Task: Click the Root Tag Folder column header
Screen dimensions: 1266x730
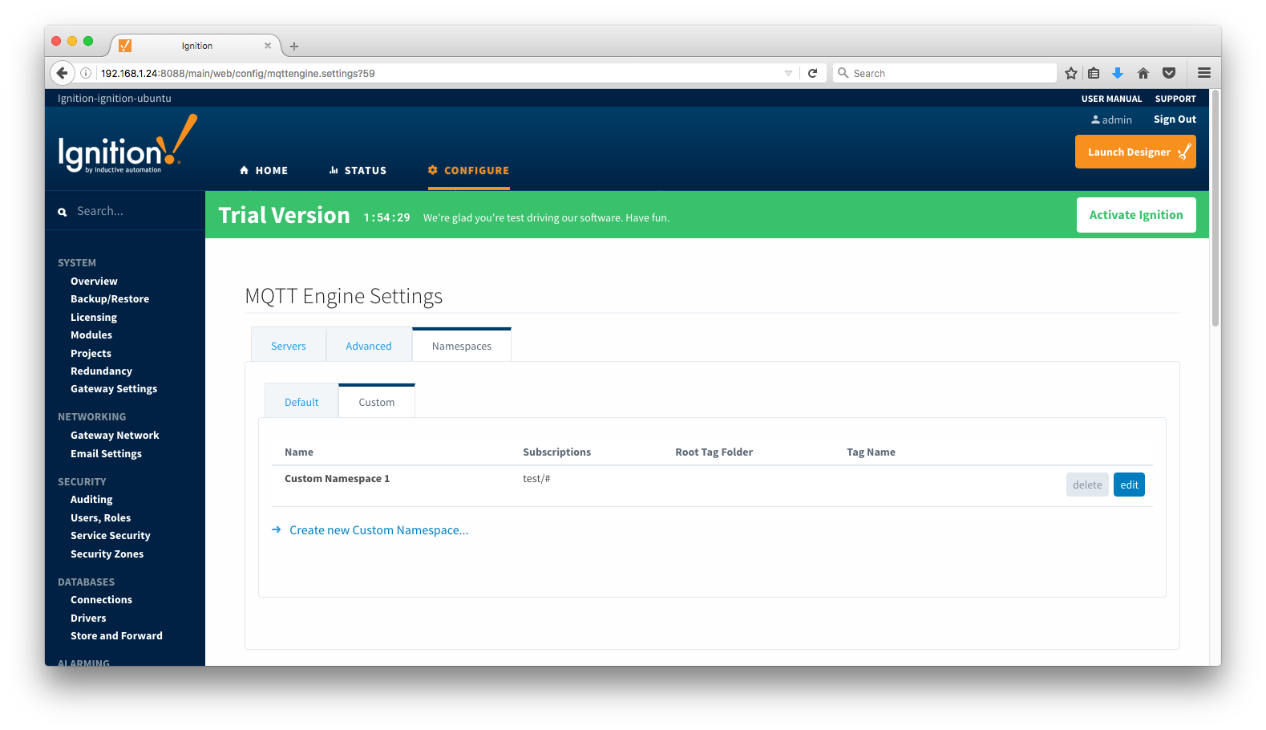Action: [x=714, y=452]
